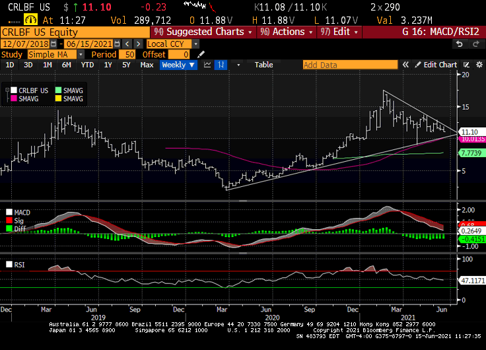Select the YTD time range
The height and width of the screenshot is (350, 486).
tap(87, 65)
